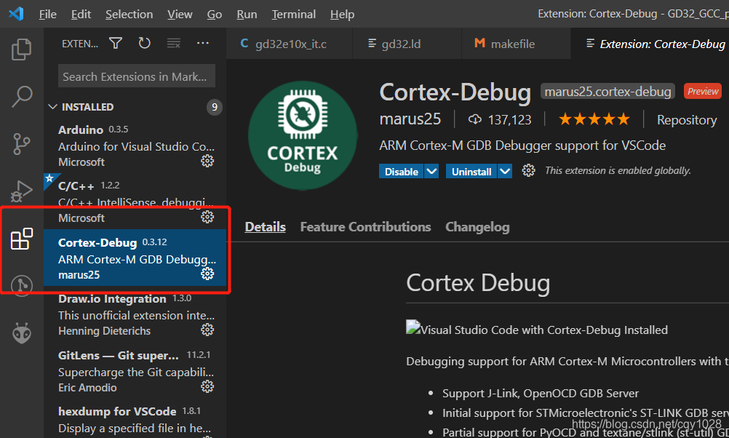Click broken Visual Studio Code image placeholder
Image resolution: width=729 pixels, height=438 pixels.
tap(413, 327)
